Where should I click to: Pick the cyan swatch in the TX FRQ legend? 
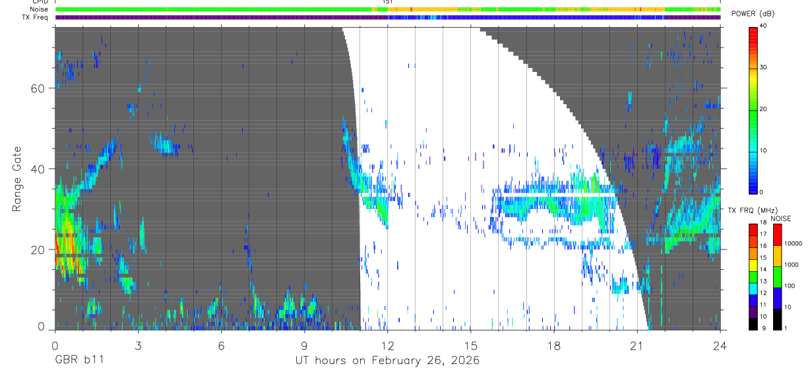[x=753, y=289]
